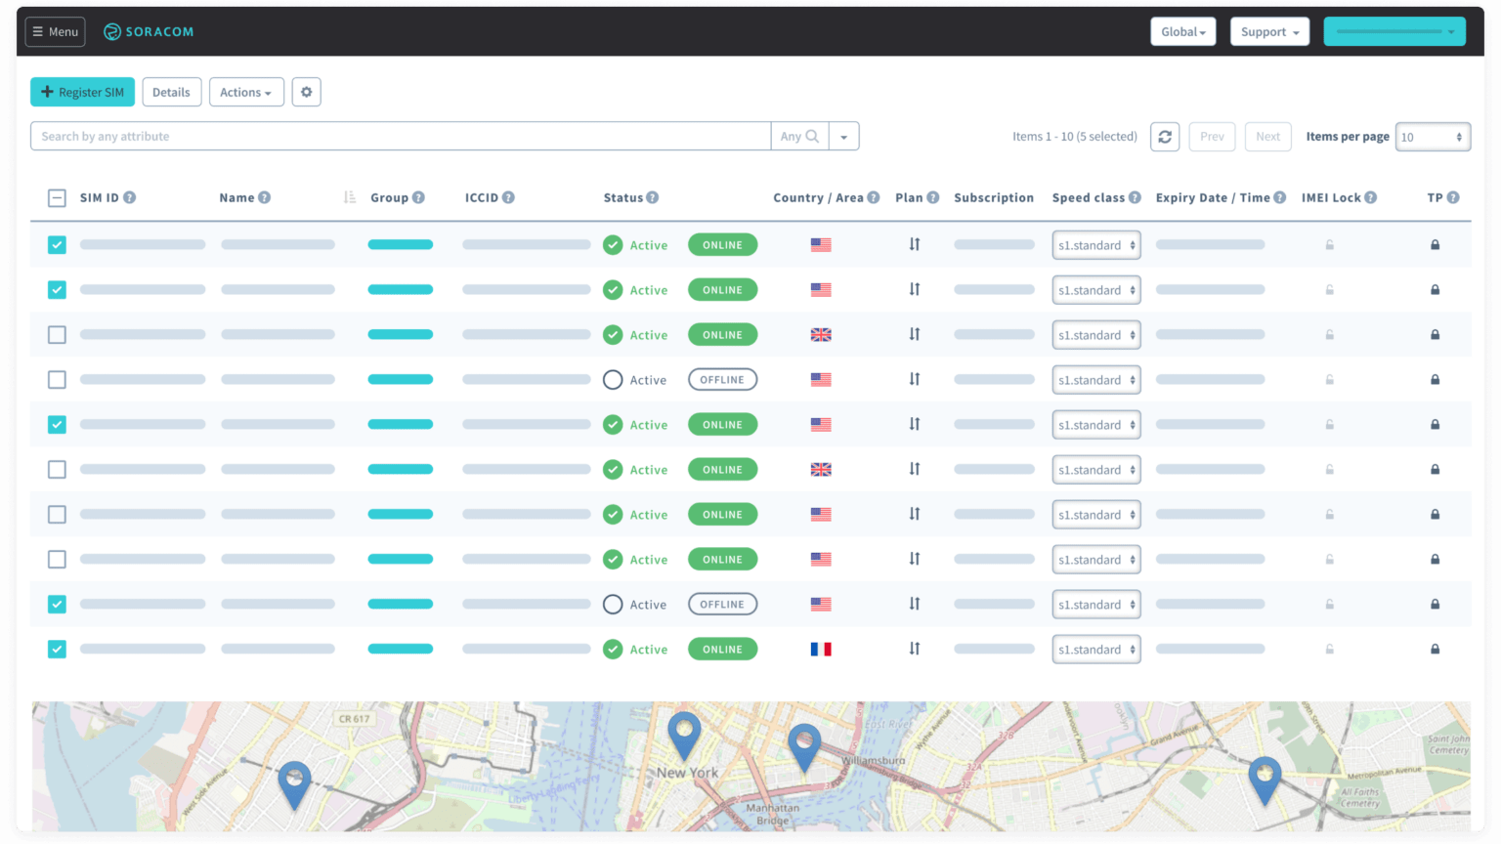Open Status column help icon
Viewport: 1501px width, 844px height.
[653, 197]
